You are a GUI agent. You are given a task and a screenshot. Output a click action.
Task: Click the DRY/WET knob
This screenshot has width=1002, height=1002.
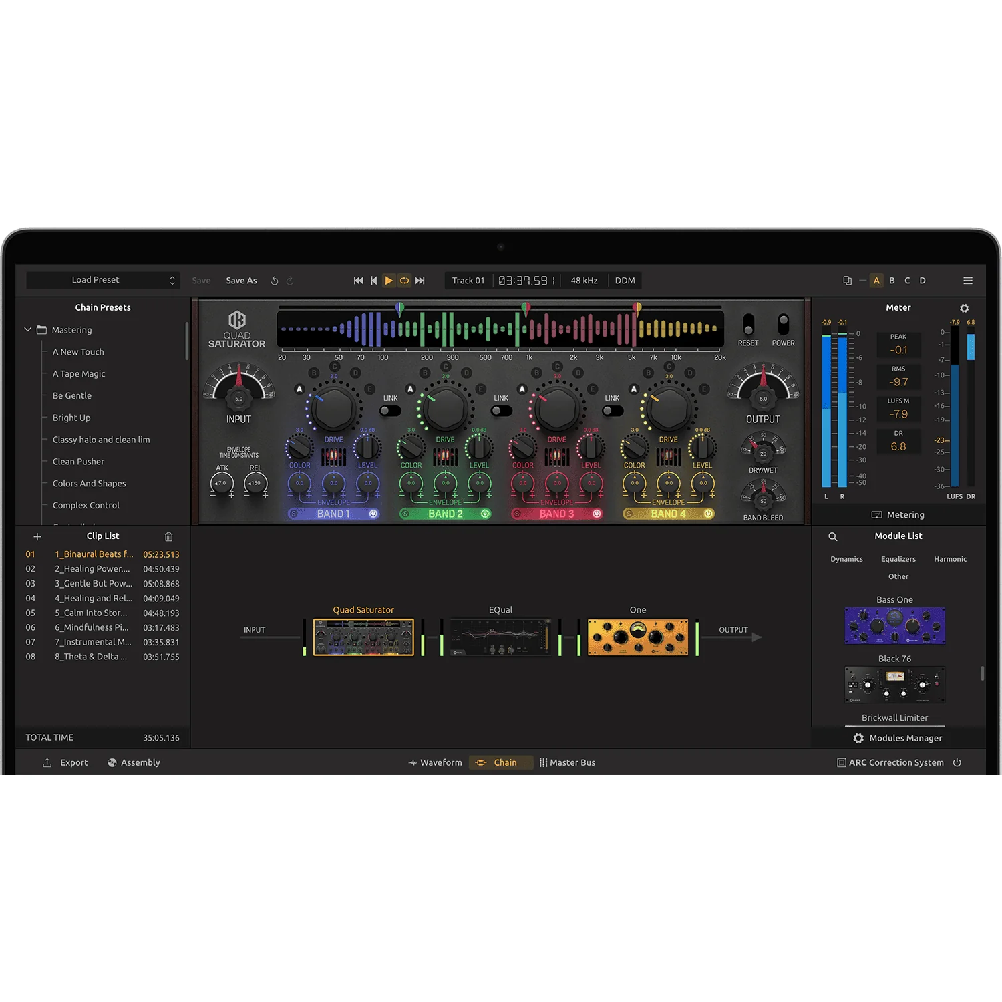coord(763,453)
